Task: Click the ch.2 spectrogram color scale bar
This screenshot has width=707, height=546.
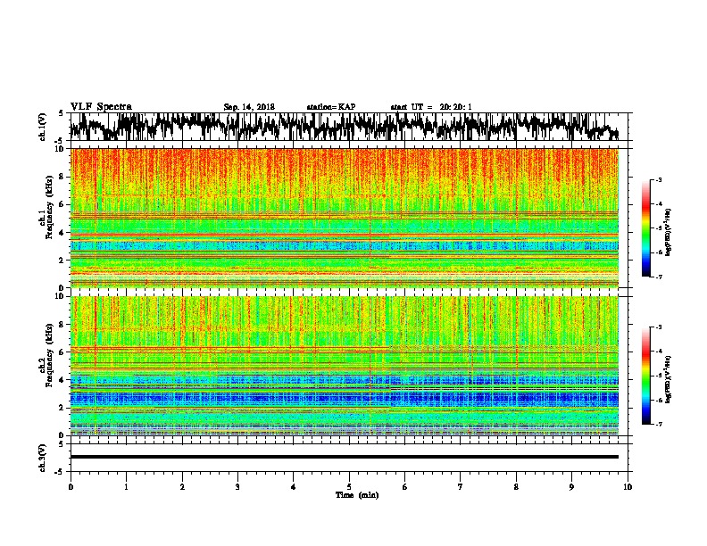Action: click(x=645, y=376)
